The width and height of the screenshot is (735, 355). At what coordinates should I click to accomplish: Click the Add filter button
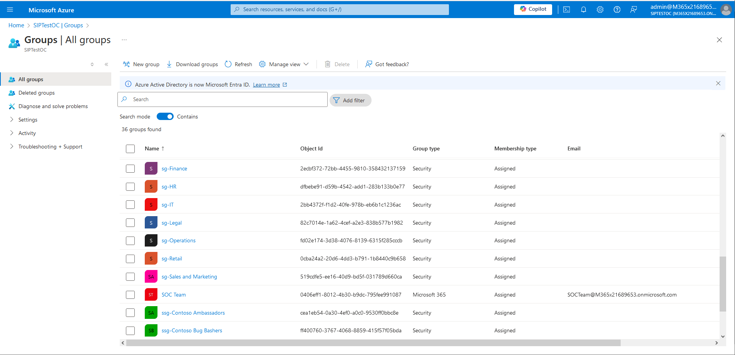pos(350,100)
